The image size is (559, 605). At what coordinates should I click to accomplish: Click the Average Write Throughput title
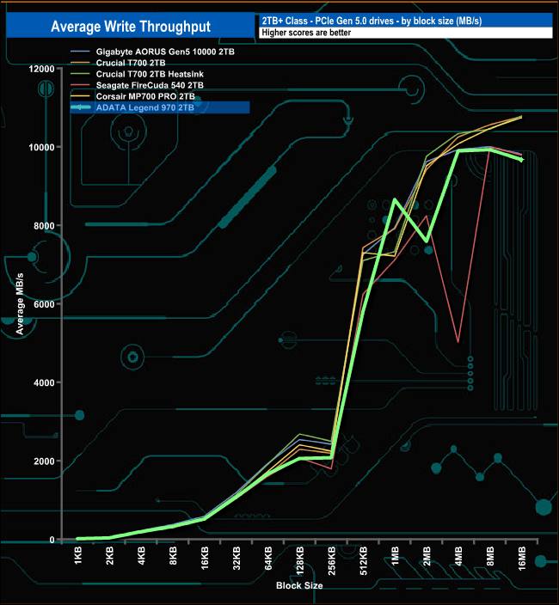pyautogui.click(x=131, y=27)
